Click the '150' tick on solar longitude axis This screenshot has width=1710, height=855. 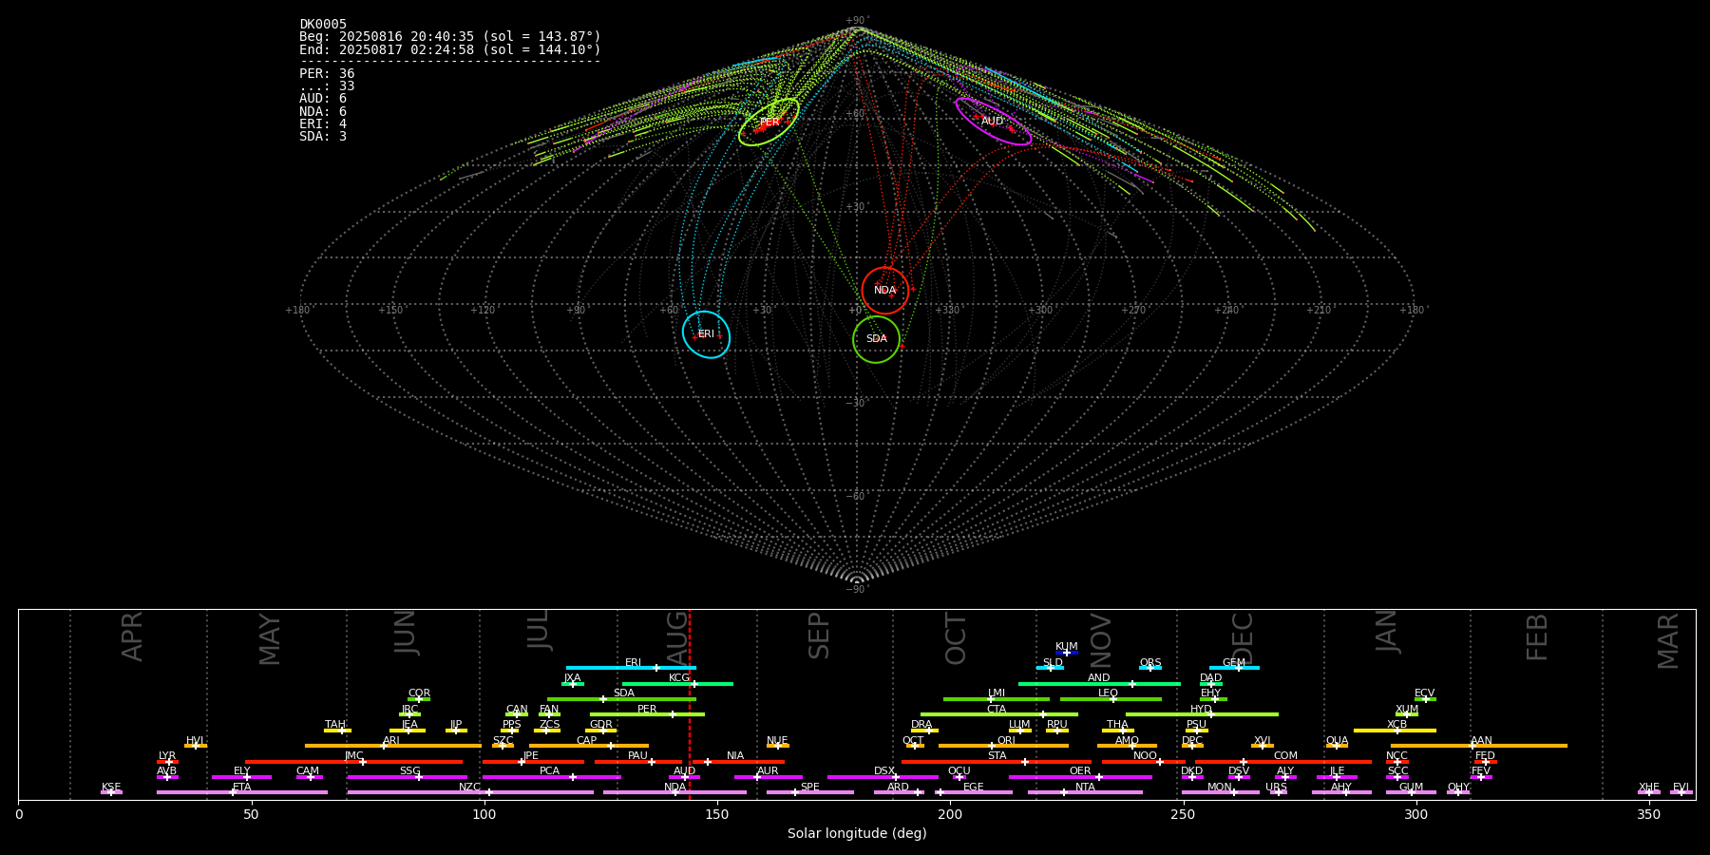(717, 814)
